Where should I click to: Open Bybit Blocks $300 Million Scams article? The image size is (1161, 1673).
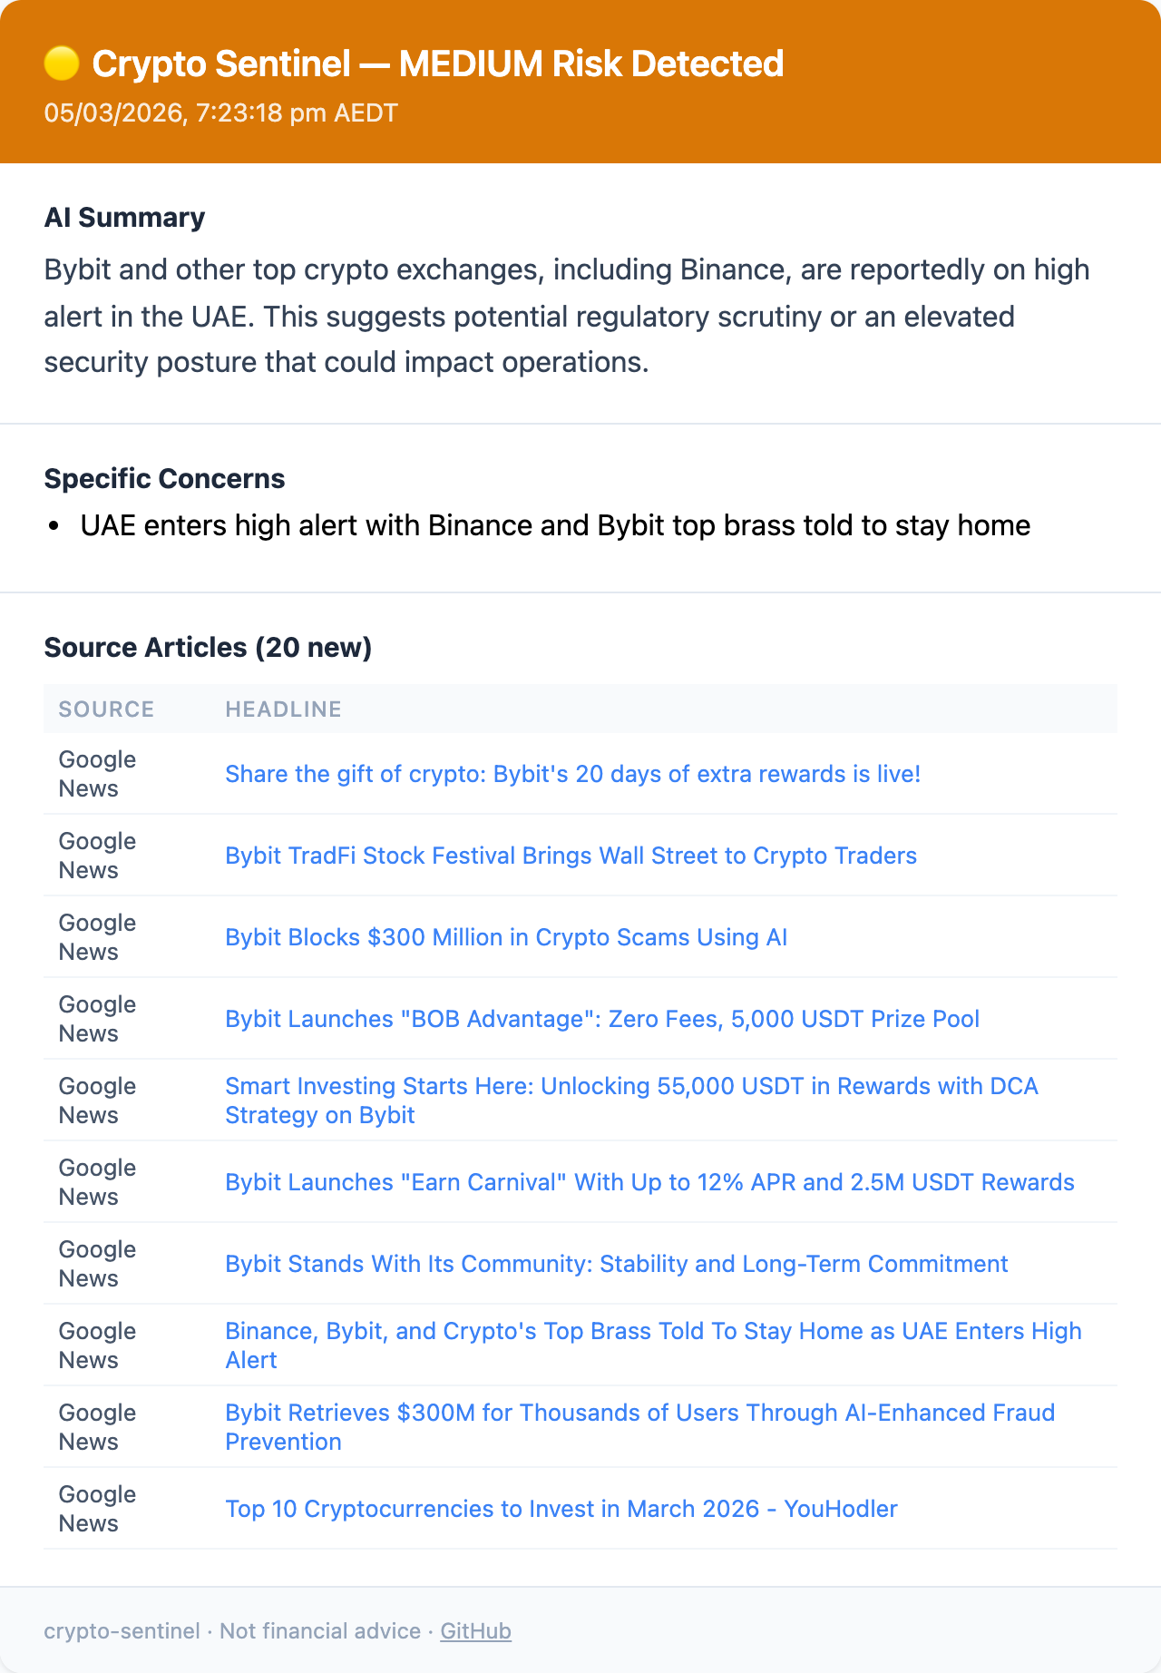pos(506,937)
